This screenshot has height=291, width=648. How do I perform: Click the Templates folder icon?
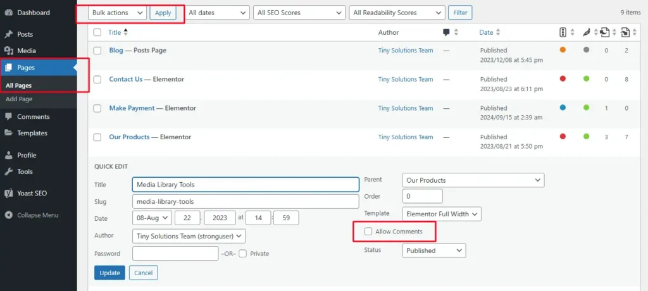(x=9, y=133)
